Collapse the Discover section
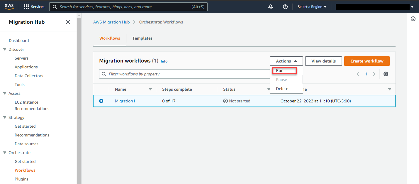The image size is (419, 184). click(5, 49)
